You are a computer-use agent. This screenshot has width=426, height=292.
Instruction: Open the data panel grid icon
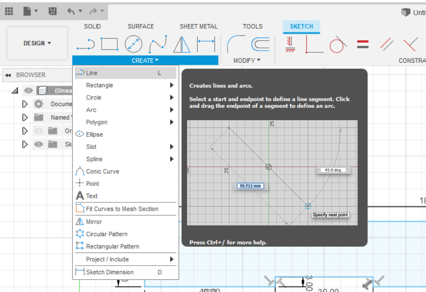(9, 11)
